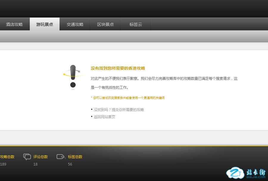
Task: Click the 标签总数 label
Action: point(75,157)
